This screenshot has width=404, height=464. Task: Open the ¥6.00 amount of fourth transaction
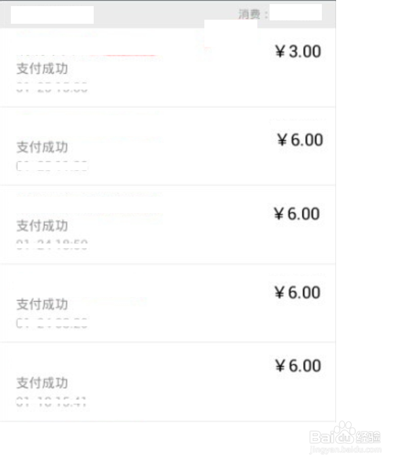[297, 292]
